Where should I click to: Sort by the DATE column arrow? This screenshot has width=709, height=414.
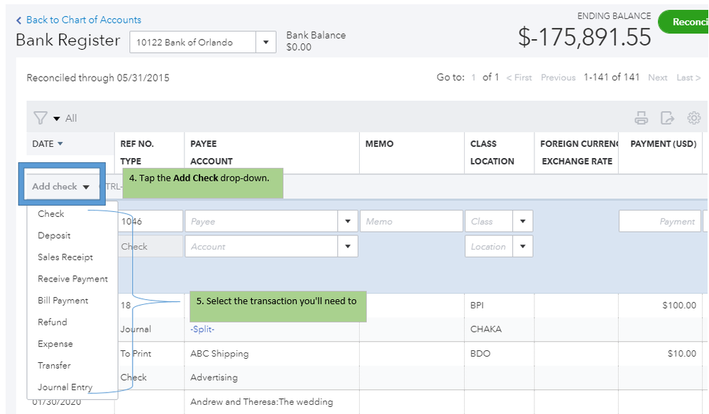[60, 144]
